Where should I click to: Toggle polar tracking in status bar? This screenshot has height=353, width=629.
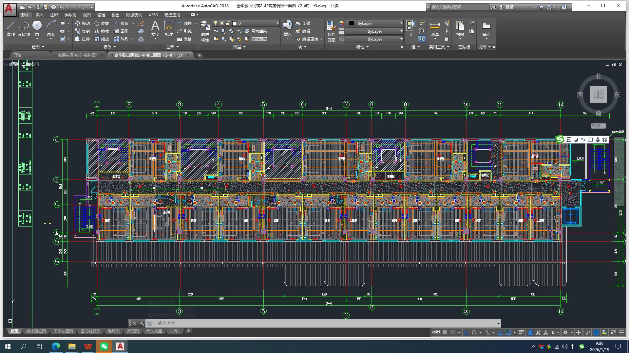click(x=474, y=332)
